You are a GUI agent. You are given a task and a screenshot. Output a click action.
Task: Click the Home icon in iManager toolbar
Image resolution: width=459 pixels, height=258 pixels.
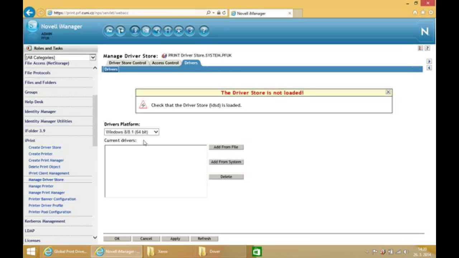tap(109, 31)
